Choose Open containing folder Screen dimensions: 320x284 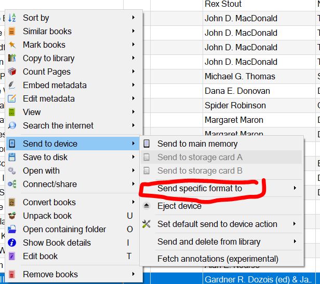(64, 229)
